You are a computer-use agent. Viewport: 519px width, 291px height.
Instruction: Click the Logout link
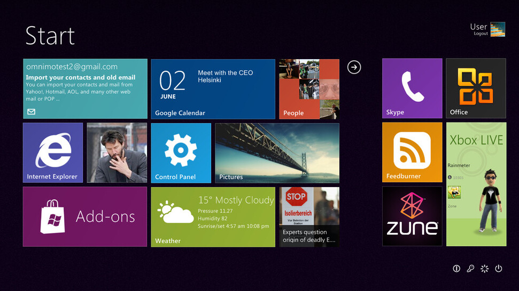pyautogui.click(x=481, y=34)
